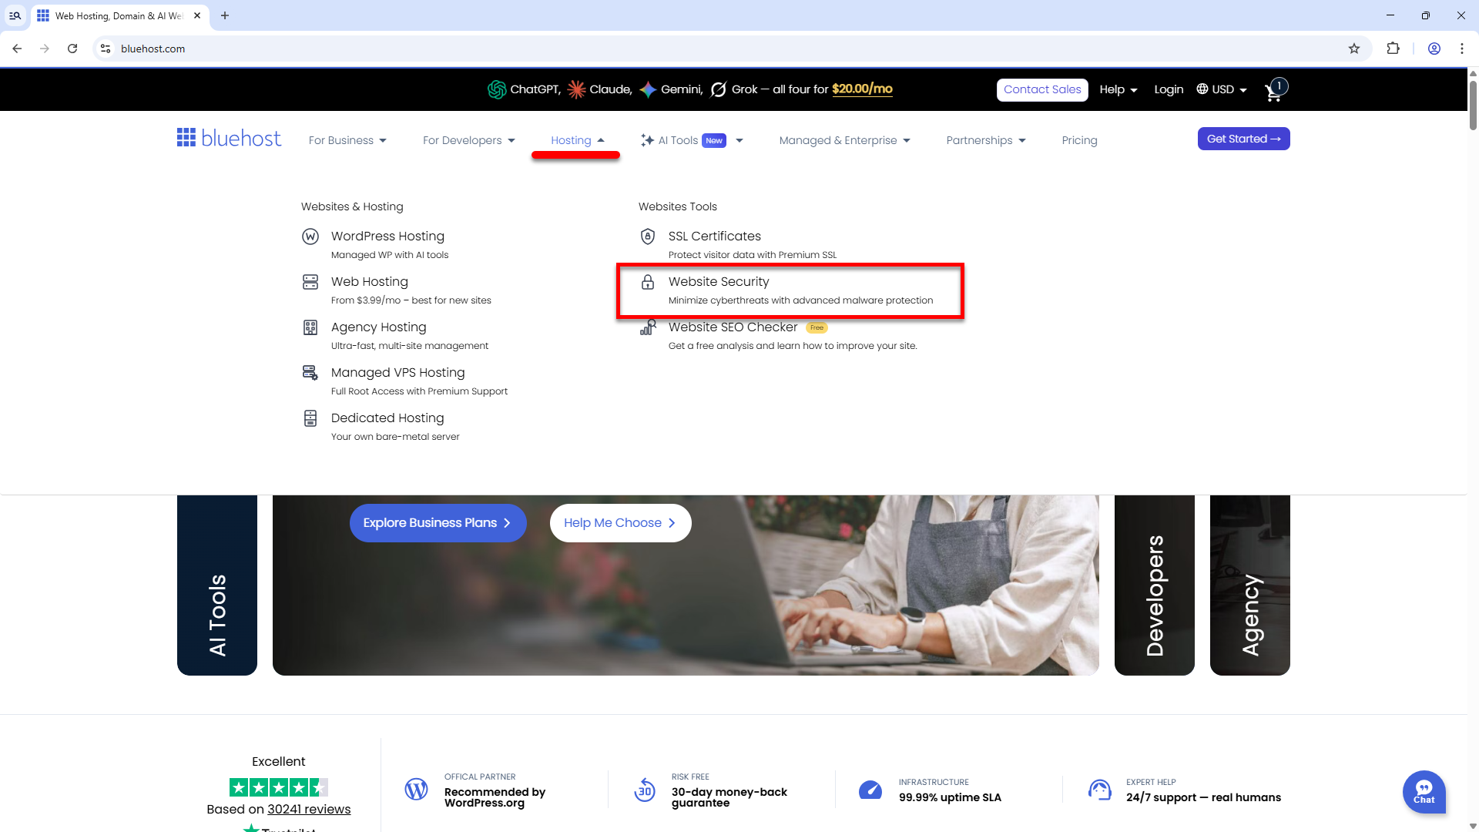The image size is (1479, 832).
Task: Bookmark this page with the star icon
Action: pos(1354,49)
